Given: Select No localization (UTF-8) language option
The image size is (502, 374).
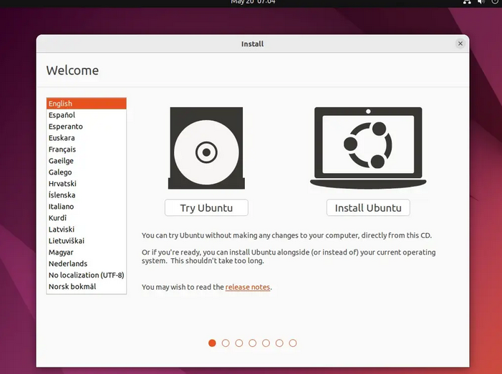Looking at the screenshot, I should point(87,275).
